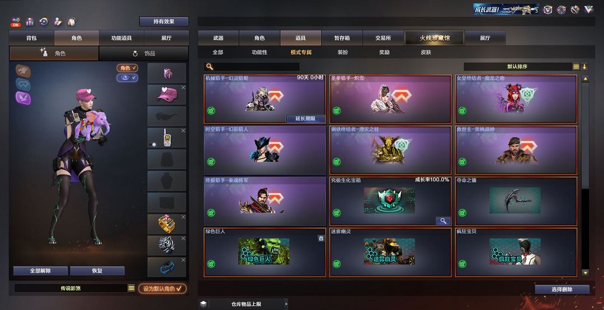Click the item search input field
Screen dimensions: 604x310
coord(252,66)
